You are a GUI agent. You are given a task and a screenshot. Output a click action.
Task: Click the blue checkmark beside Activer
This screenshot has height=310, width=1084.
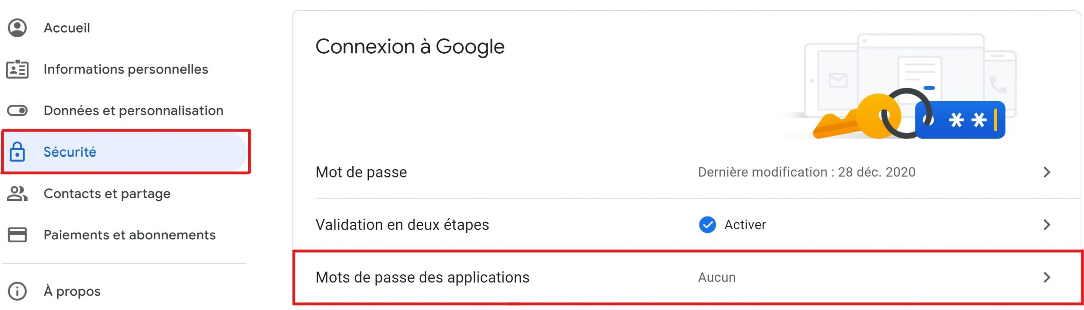pyautogui.click(x=707, y=225)
